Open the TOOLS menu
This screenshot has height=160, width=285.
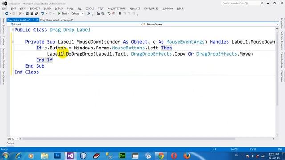point(90,8)
